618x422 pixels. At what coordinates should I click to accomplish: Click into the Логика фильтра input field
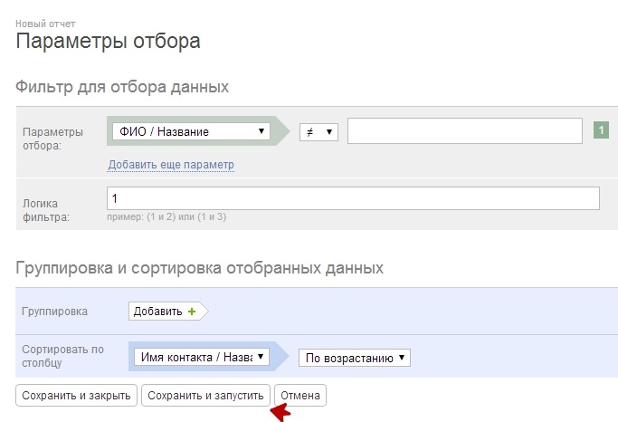click(x=353, y=197)
